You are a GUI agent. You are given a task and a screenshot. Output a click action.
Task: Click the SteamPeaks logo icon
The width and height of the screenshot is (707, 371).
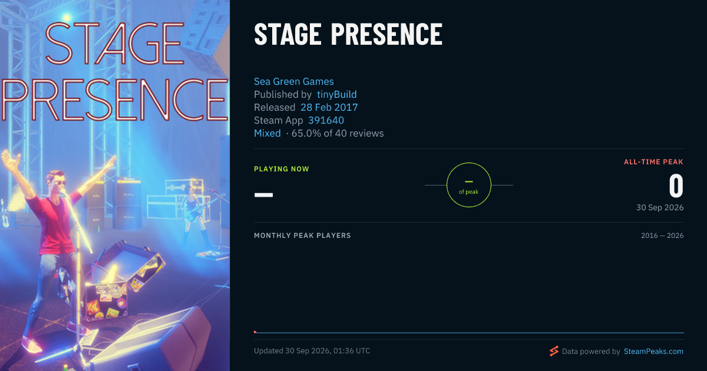[554, 351]
